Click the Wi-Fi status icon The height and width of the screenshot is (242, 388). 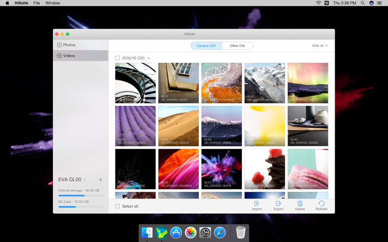point(319,3)
